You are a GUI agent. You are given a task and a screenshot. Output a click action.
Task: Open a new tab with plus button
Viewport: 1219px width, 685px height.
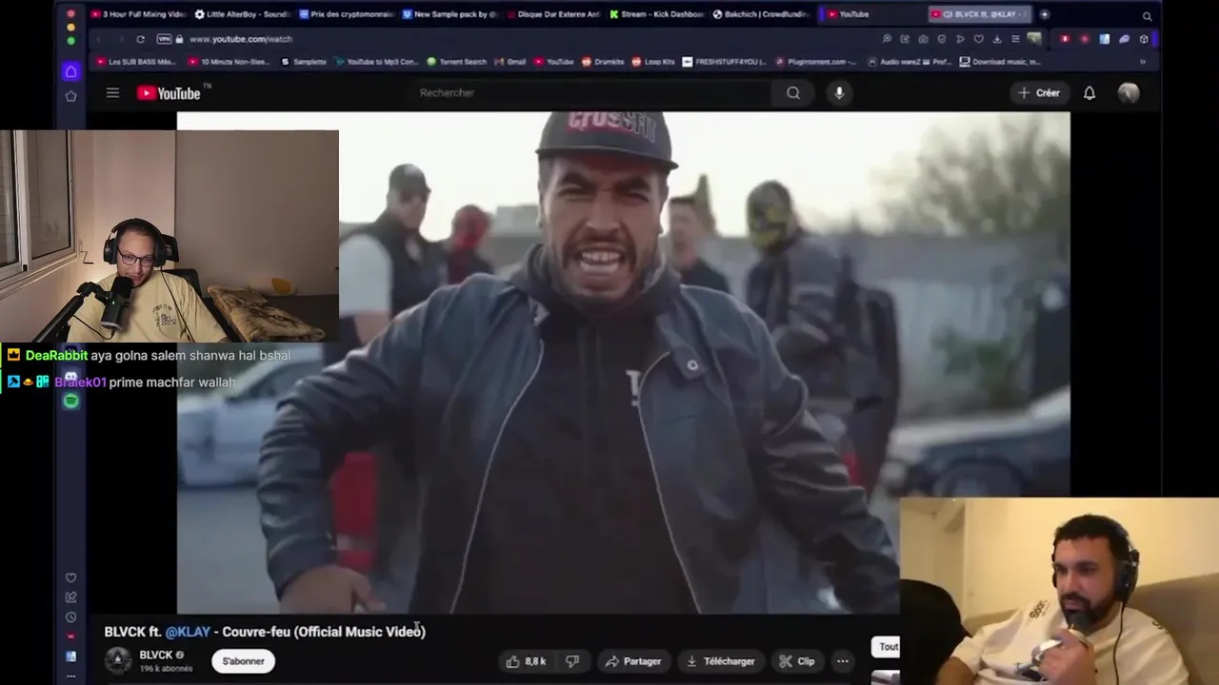1045,14
